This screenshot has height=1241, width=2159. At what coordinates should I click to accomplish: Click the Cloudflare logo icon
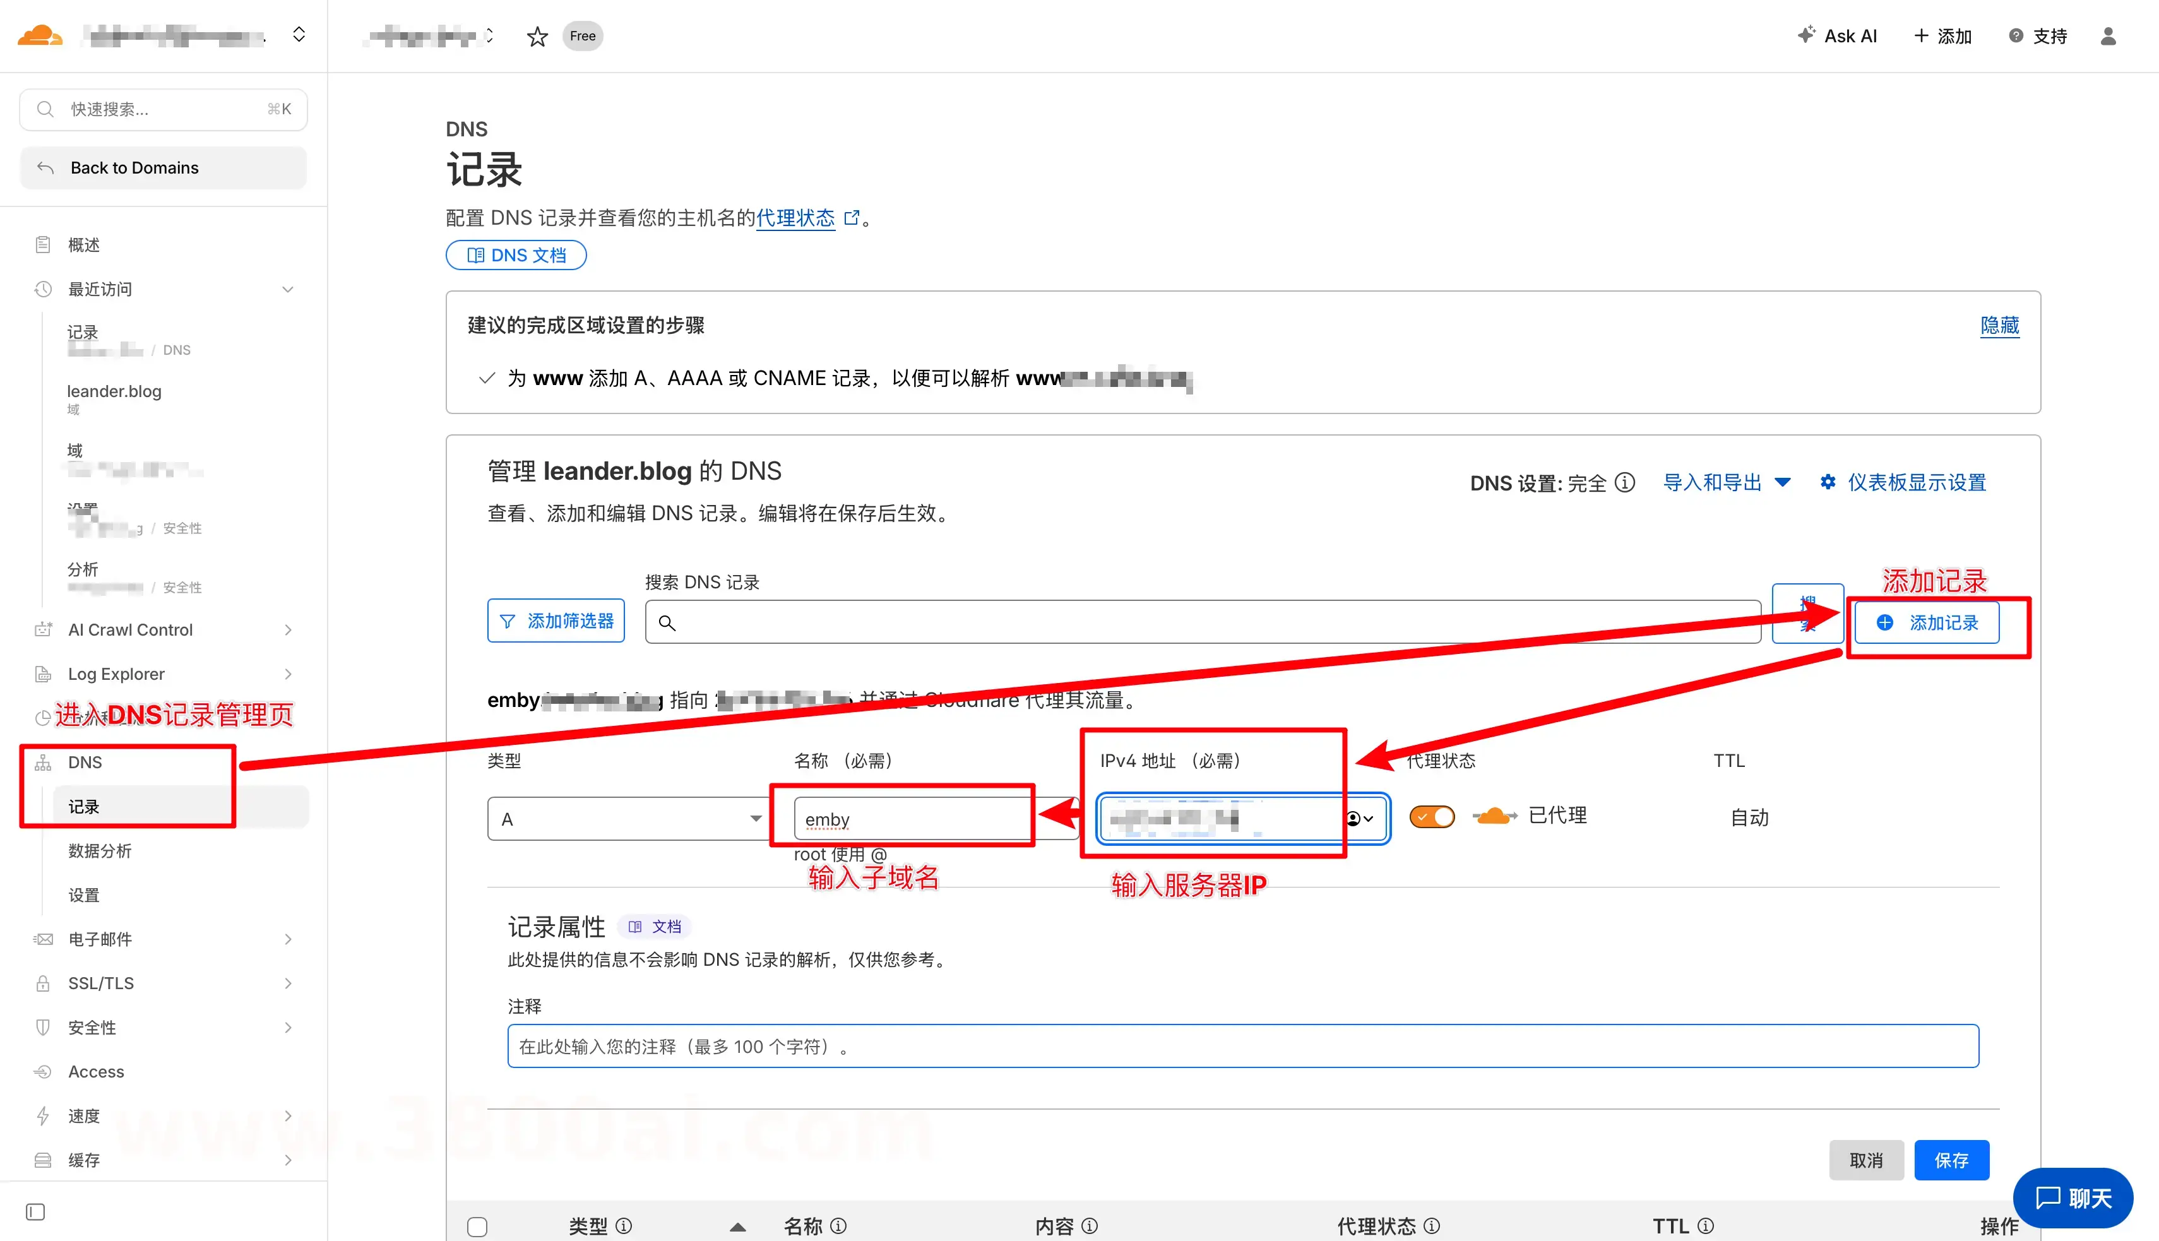pos(39,36)
